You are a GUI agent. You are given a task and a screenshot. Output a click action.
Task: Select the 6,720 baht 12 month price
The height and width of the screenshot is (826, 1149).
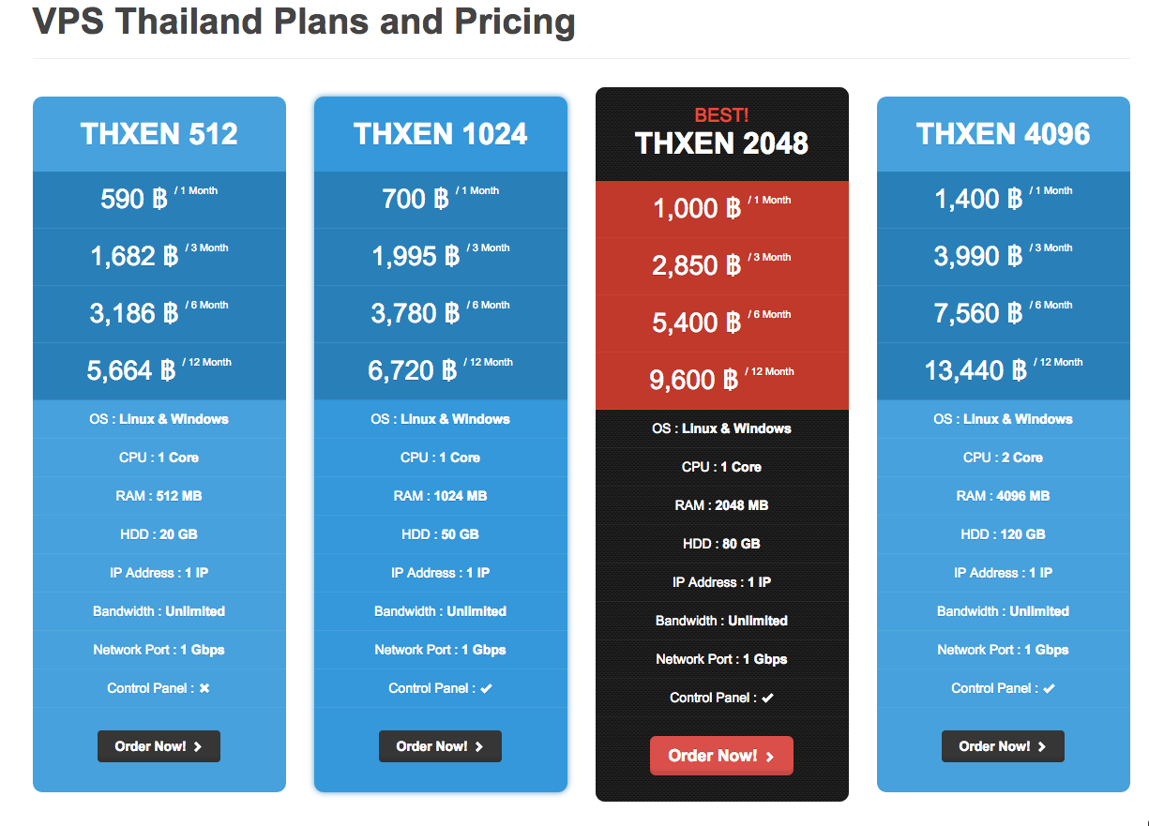pyautogui.click(x=440, y=370)
